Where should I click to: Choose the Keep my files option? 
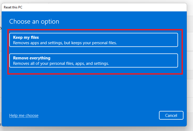[94, 40]
